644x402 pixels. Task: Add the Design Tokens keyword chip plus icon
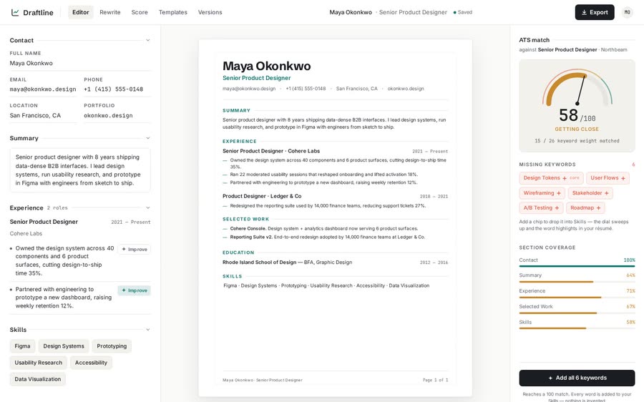[565, 178]
